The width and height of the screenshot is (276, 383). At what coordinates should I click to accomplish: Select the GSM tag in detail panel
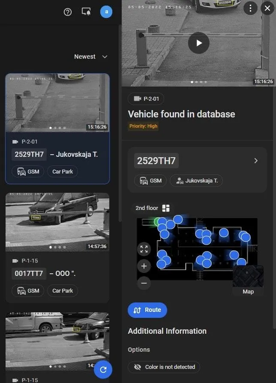(x=150, y=181)
